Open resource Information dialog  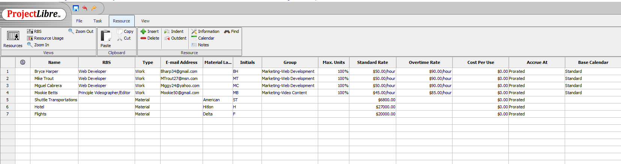[x=205, y=31]
